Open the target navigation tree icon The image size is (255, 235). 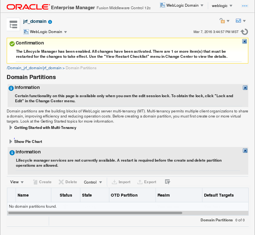pyautogui.click(x=13, y=24)
